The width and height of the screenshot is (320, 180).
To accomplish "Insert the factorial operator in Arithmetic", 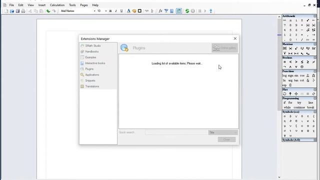I will [x=296, y=40].
